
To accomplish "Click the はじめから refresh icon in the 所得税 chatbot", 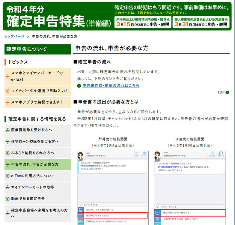I will point(136,154).
